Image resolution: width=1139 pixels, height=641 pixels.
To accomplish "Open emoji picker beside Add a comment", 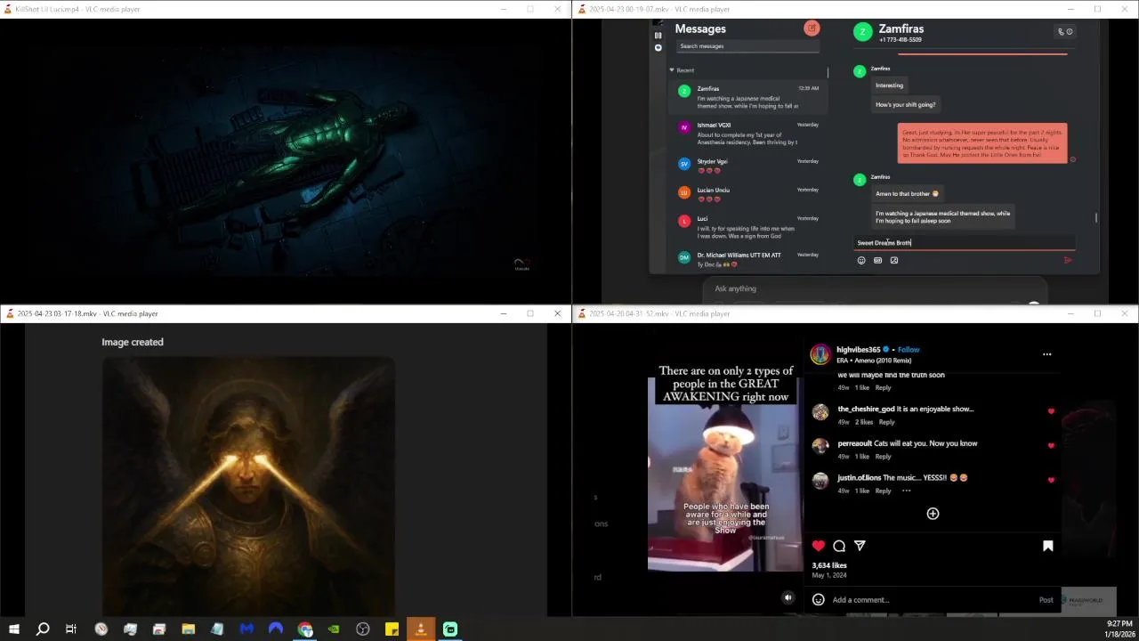I will pos(818,599).
